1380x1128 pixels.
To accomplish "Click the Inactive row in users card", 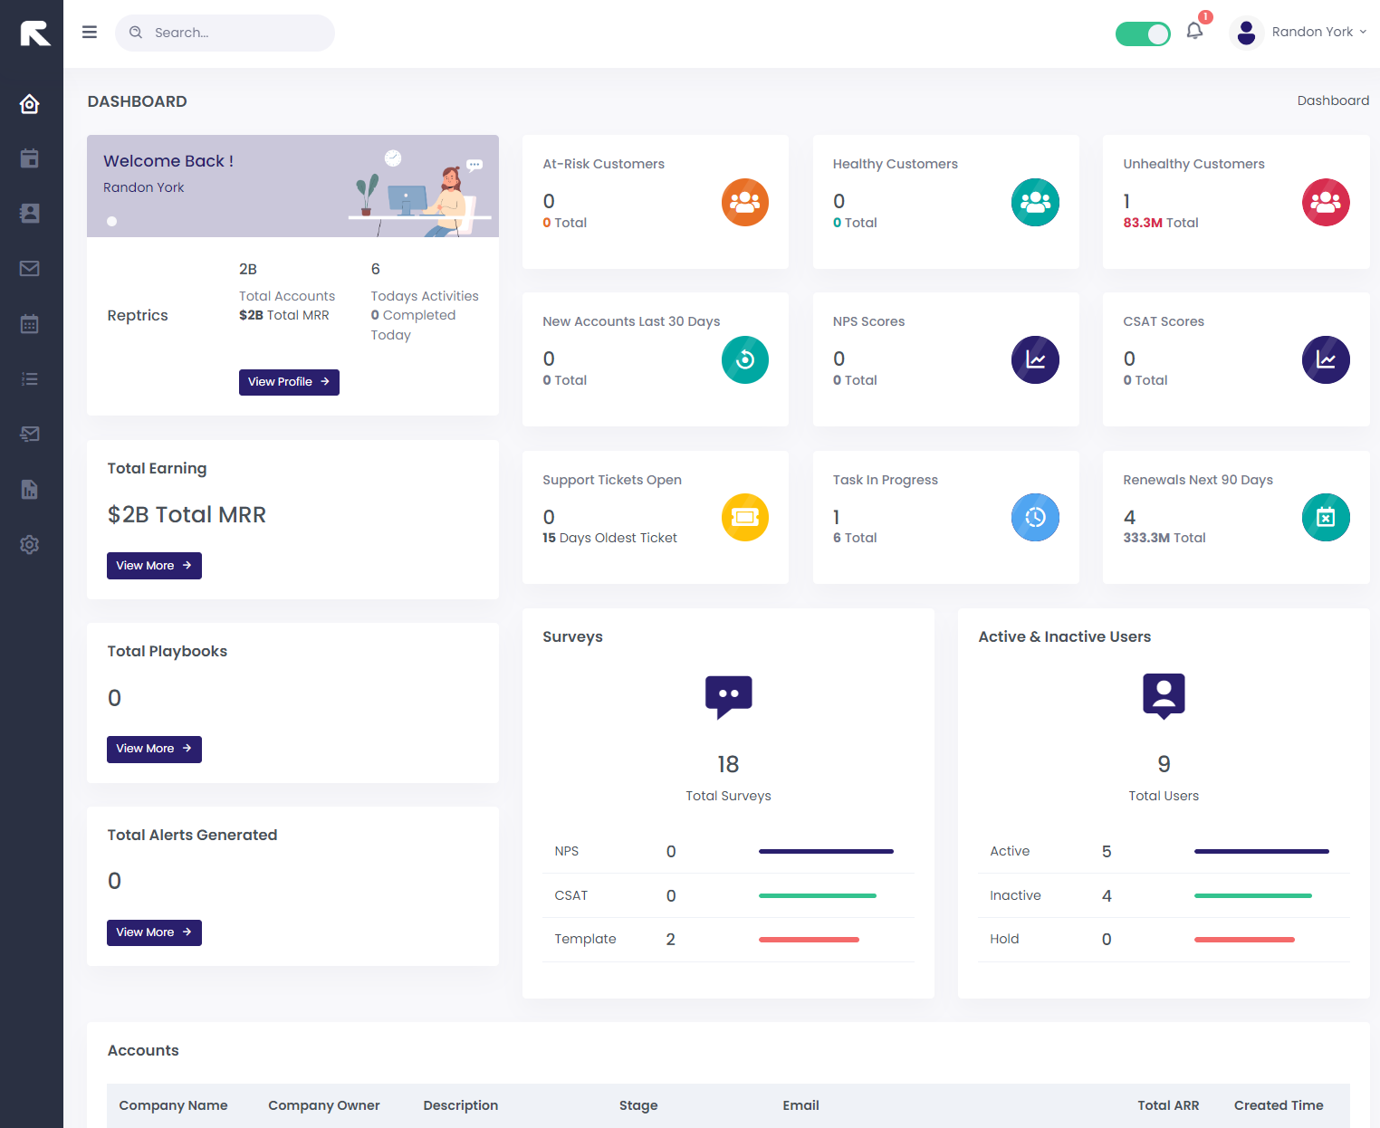I will [x=1164, y=896].
